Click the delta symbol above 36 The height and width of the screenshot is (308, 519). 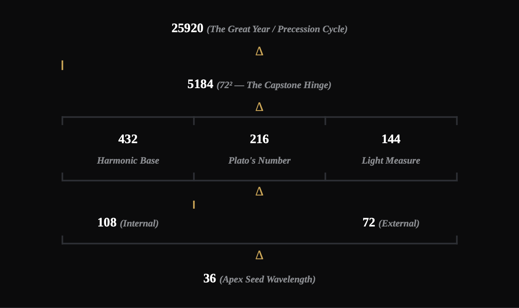(259, 255)
